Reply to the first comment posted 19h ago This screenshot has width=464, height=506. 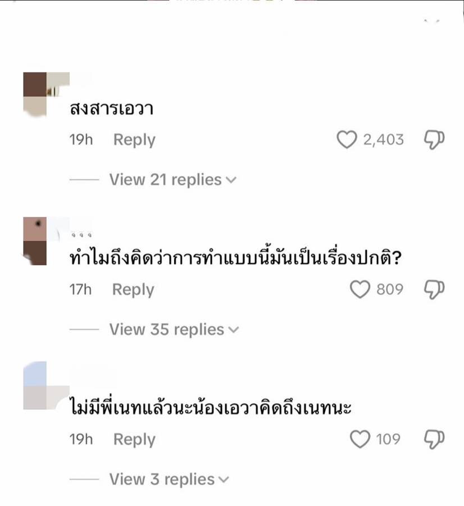click(134, 140)
